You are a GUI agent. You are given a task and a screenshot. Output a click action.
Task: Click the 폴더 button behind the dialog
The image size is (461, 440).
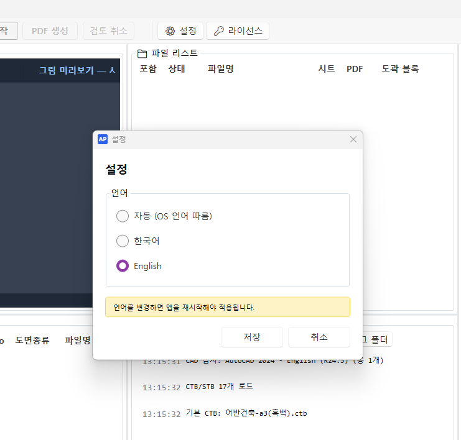click(x=377, y=339)
